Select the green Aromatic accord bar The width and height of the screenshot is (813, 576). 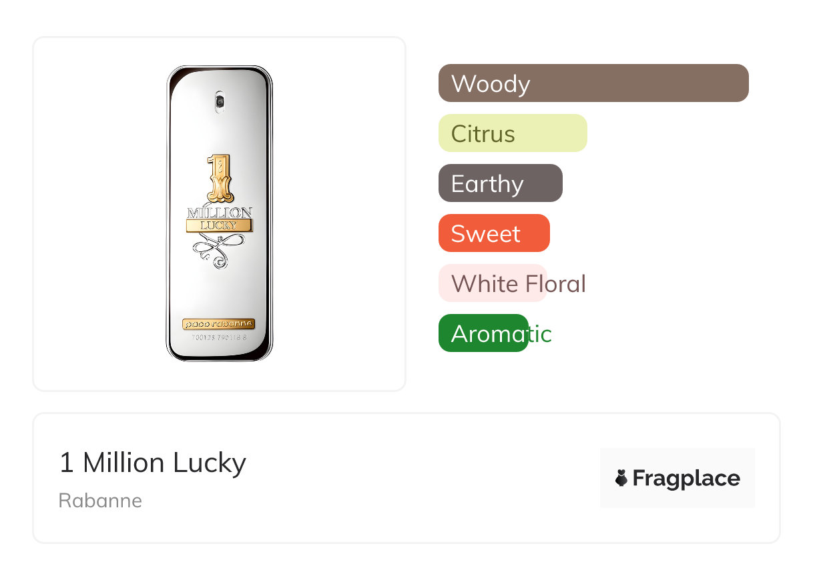483,333
